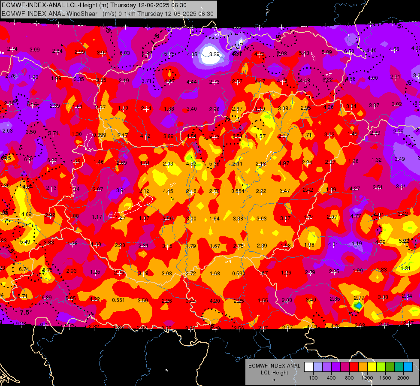Click the wind shear value 0.554
420x386 pixels.
(238, 191)
